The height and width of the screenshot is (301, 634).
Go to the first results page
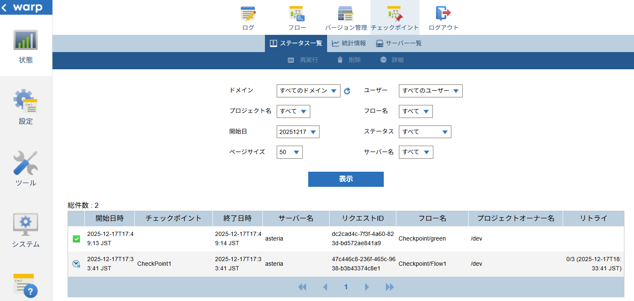point(302,287)
